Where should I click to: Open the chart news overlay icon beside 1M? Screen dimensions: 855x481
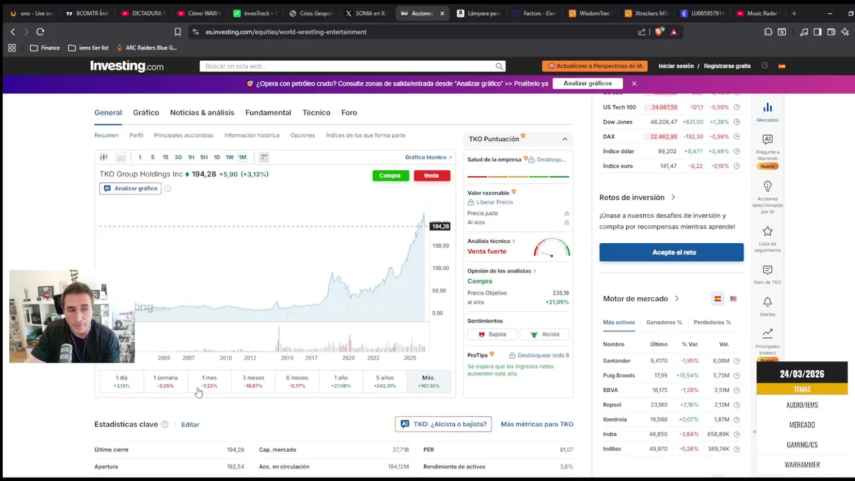click(264, 157)
